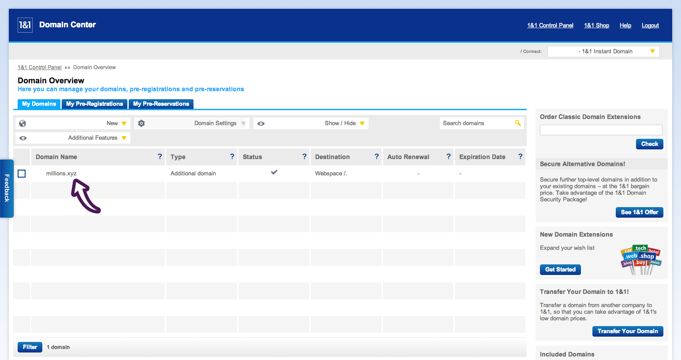
Task: Click the Included Domains heading
Action: [567, 354]
